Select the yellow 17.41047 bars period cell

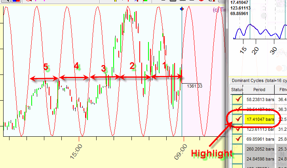point(259,119)
